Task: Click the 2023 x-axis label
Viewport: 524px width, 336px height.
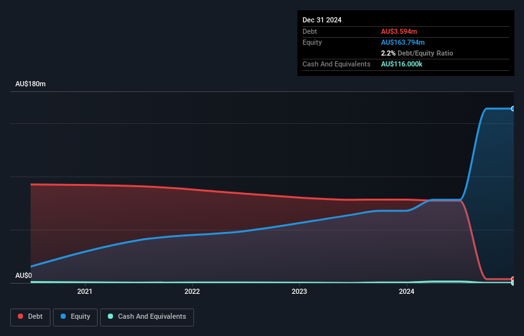Action: (299, 291)
